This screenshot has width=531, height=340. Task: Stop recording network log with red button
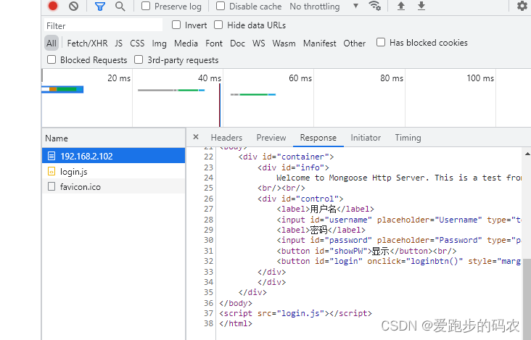coord(53,6)
